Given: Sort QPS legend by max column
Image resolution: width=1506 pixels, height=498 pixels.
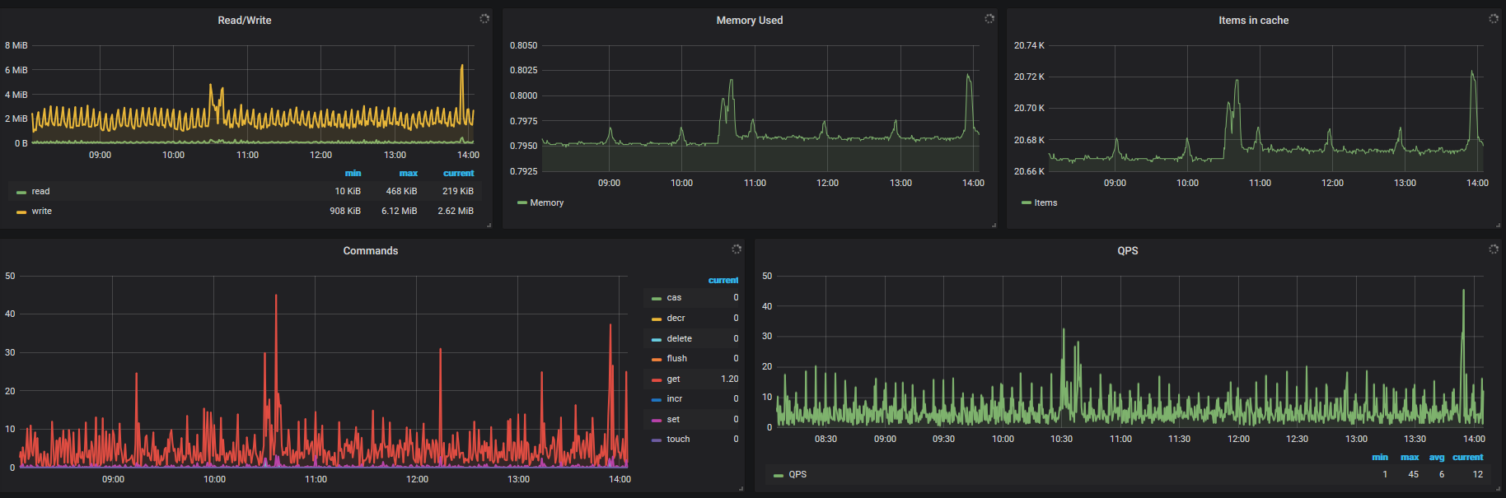Looking at the screenshot, I should click(x=1410, y=457).
